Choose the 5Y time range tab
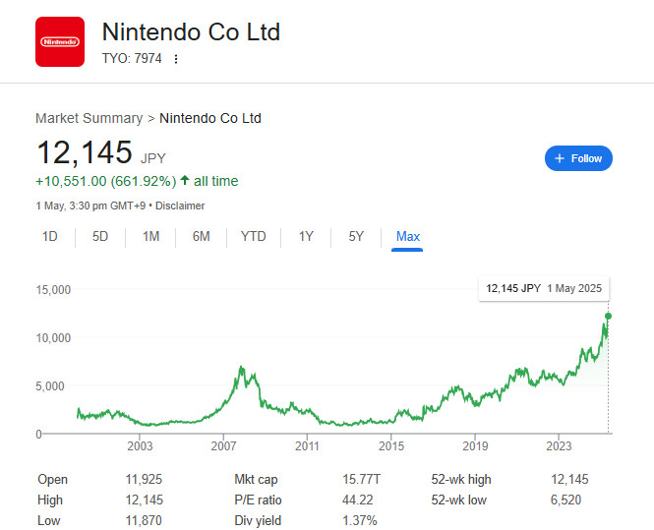Screen dimensions: 654x530 [x=356, y=236]
